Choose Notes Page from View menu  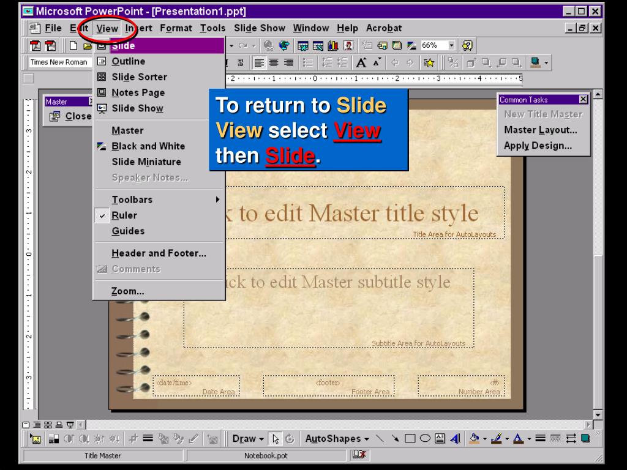point(159,93)
